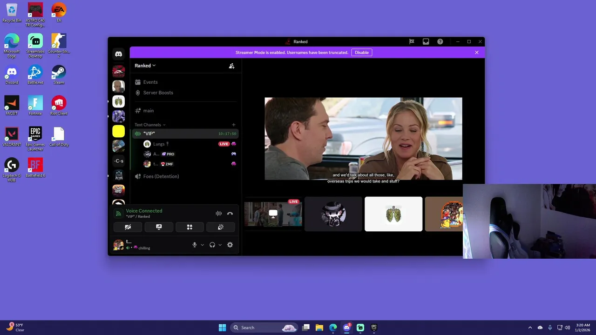Open FACEIT desktop shortcut
596x335 pixels.
pyautogui.click(x=12, y=106)
